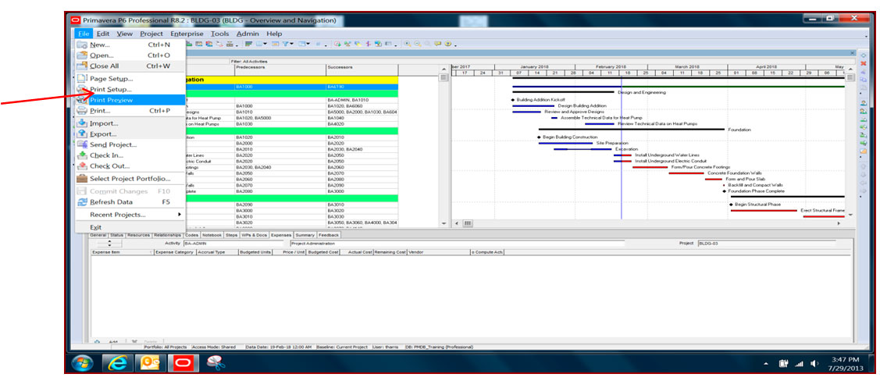The width and height of the screenshot is (880, 381).
Task: Open the Edit menu
Action: (103, 34)
